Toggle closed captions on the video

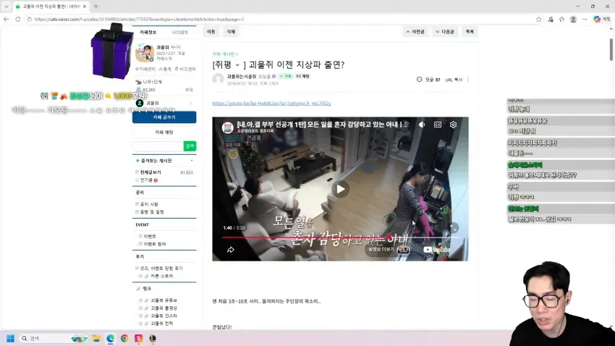tap(437, 125)
